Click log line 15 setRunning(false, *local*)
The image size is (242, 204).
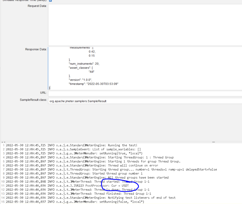(75, 202)
